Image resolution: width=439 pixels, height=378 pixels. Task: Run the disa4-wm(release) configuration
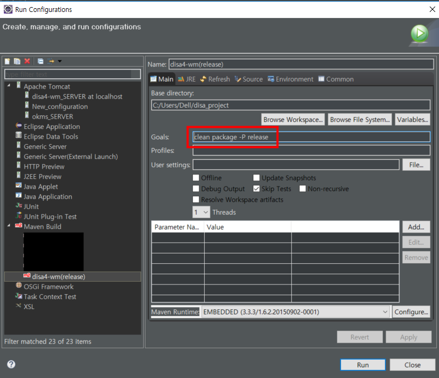[x=363, y=364]
